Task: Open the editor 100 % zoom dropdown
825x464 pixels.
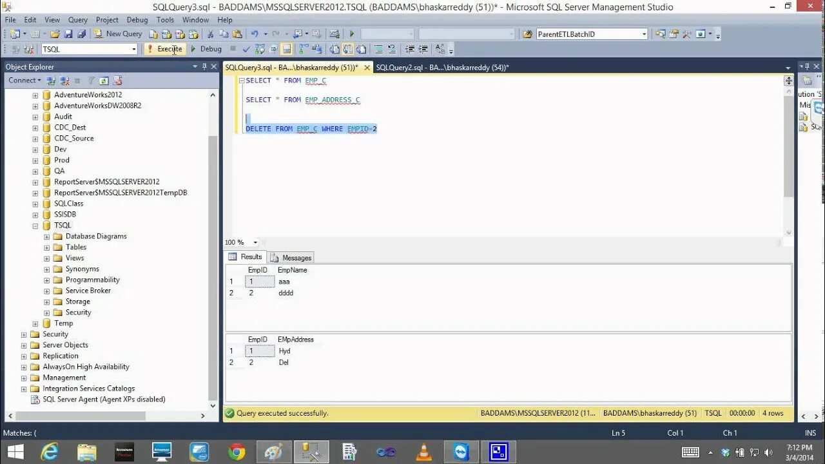Action: [x=255, y=242]
